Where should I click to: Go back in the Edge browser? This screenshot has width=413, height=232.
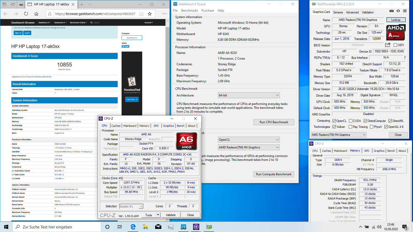[6, 14]
